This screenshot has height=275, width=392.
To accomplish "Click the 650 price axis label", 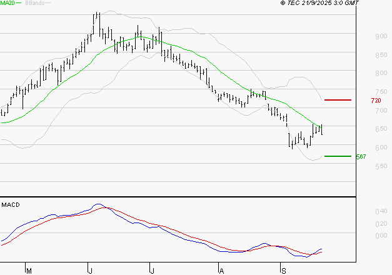I will click(381, 129).
